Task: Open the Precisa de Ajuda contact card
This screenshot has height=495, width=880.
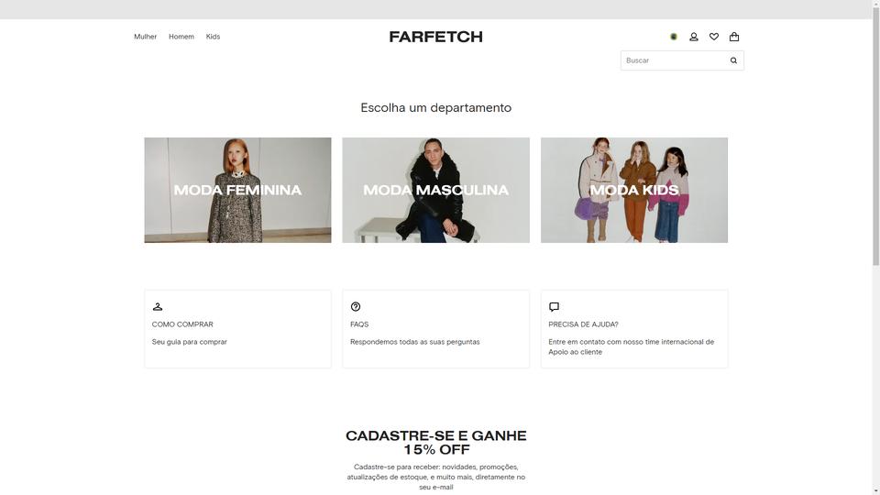Action: [634, 329]
